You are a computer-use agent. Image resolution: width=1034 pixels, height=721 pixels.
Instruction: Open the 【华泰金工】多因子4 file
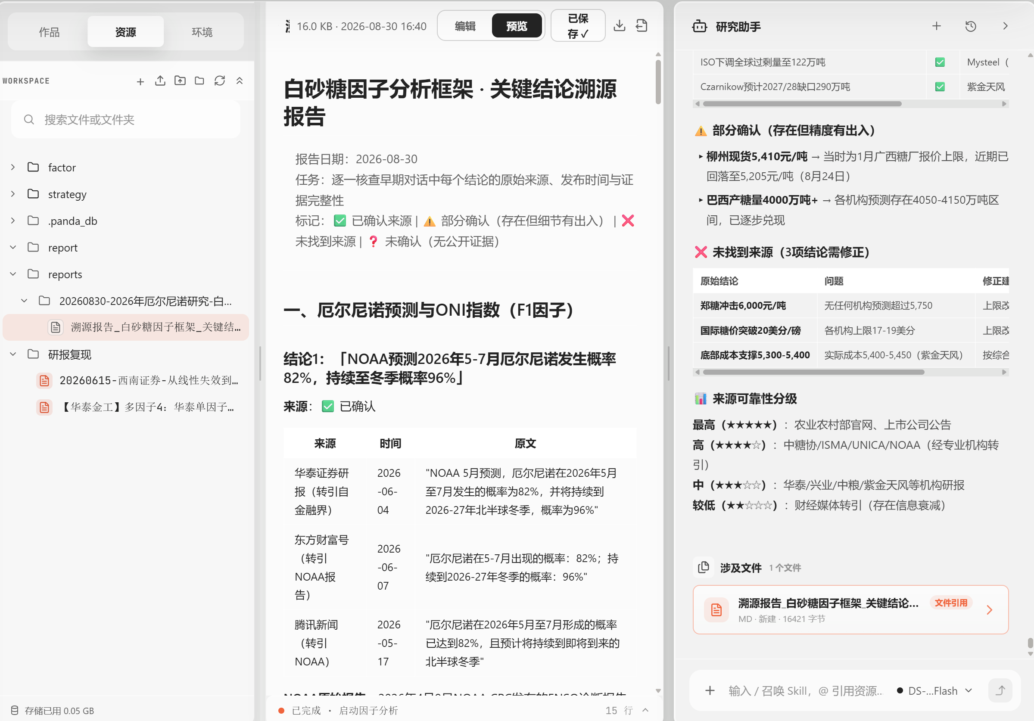point(126,407)
